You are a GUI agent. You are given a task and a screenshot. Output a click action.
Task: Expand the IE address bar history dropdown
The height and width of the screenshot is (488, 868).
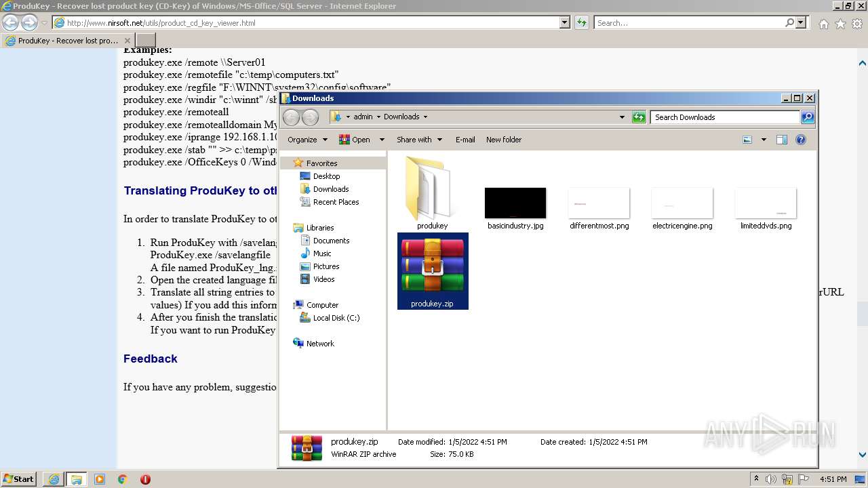[x=565, y=22]
